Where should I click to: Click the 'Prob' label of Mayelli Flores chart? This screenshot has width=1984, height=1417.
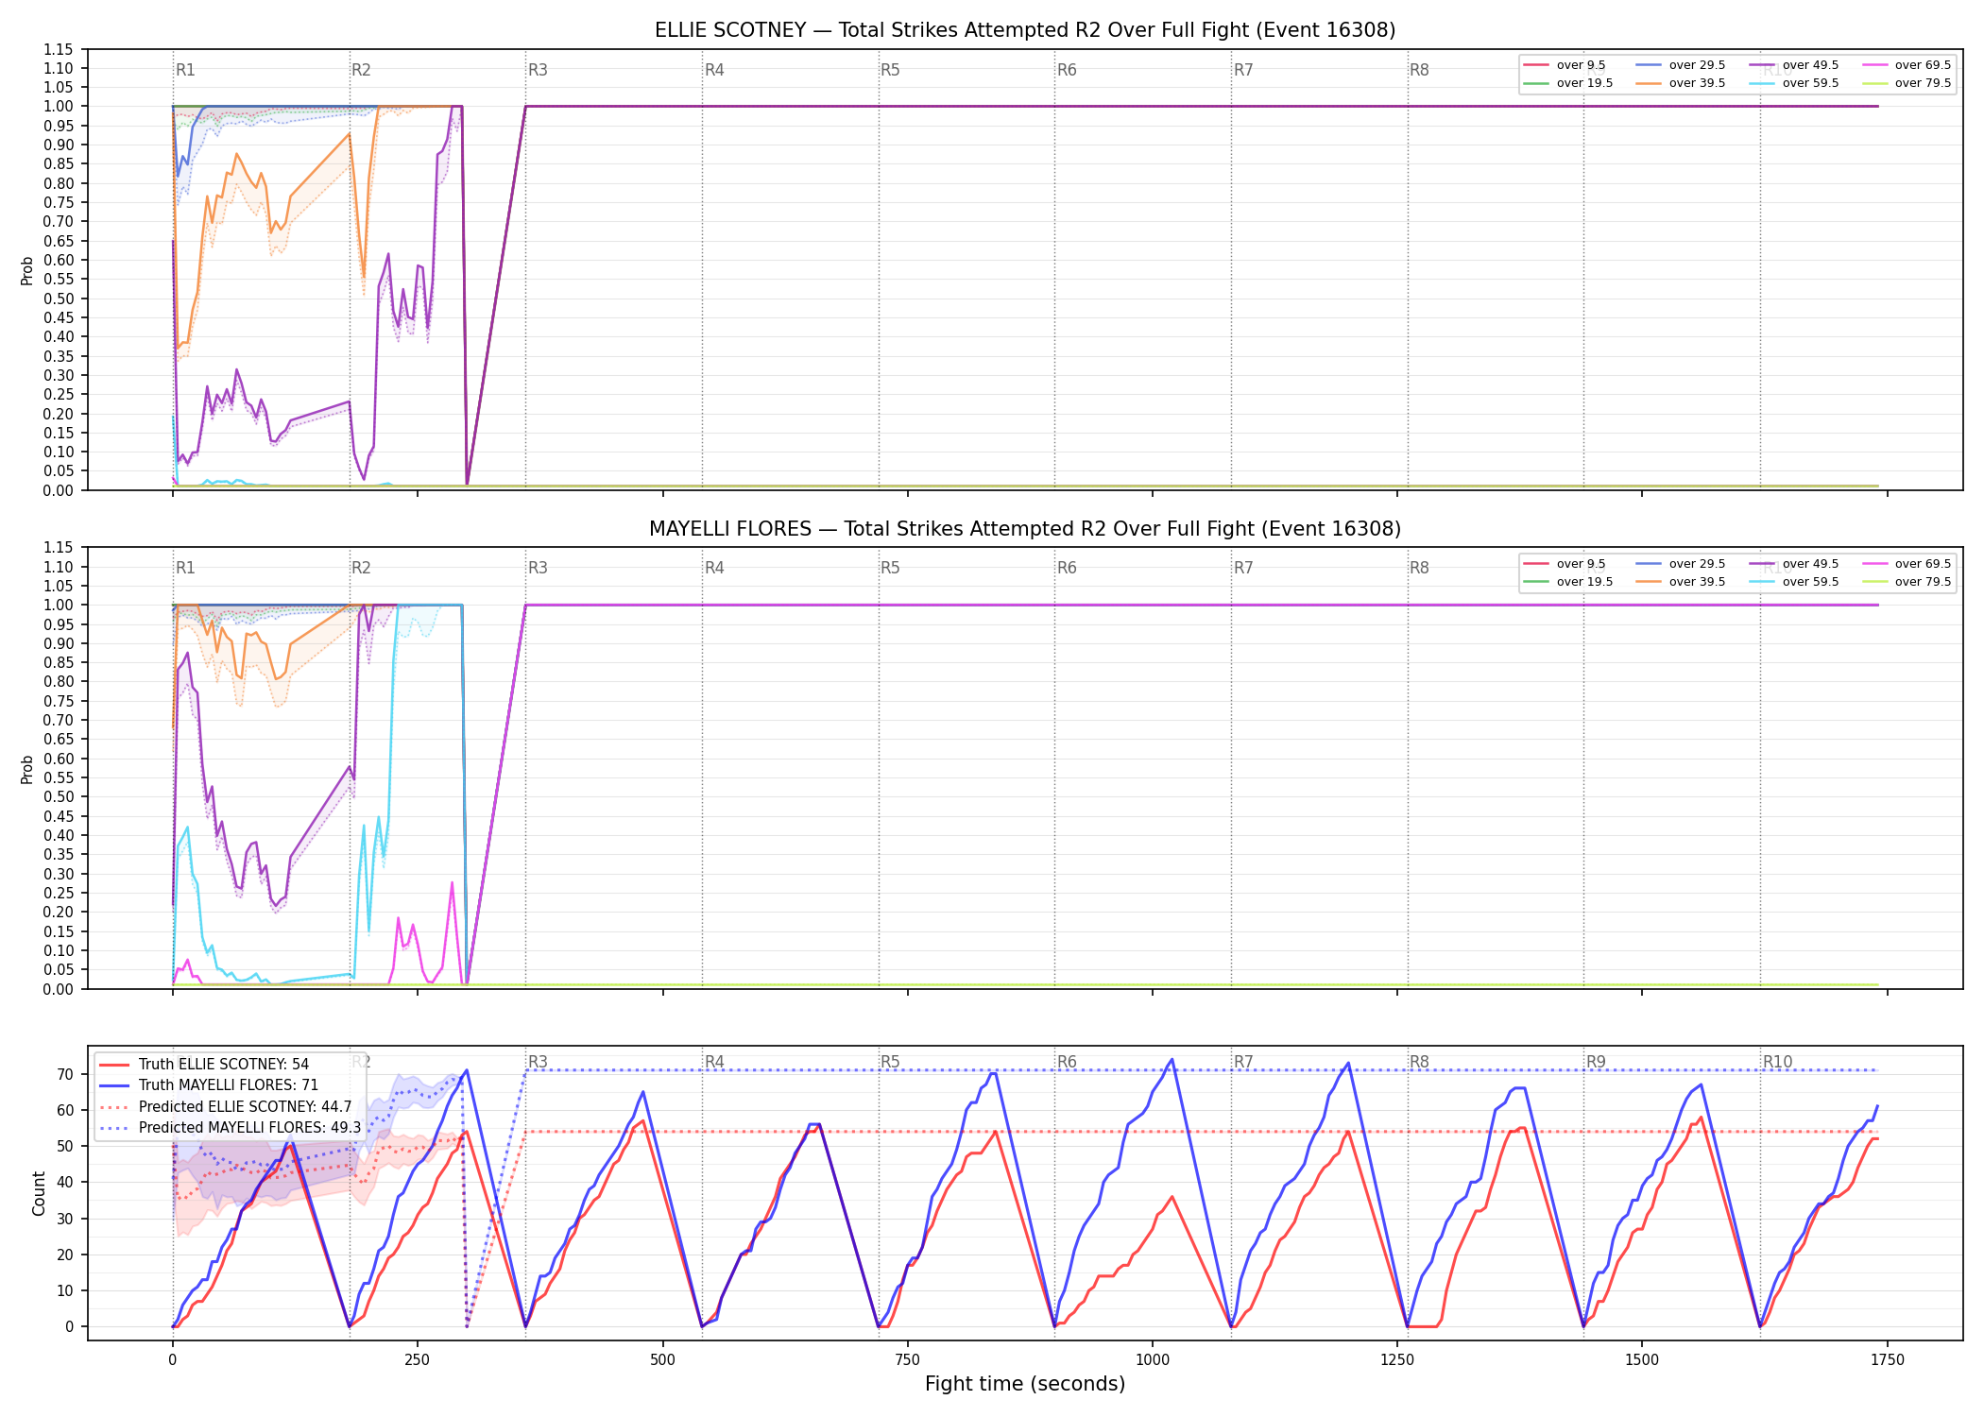click(27, 769)
